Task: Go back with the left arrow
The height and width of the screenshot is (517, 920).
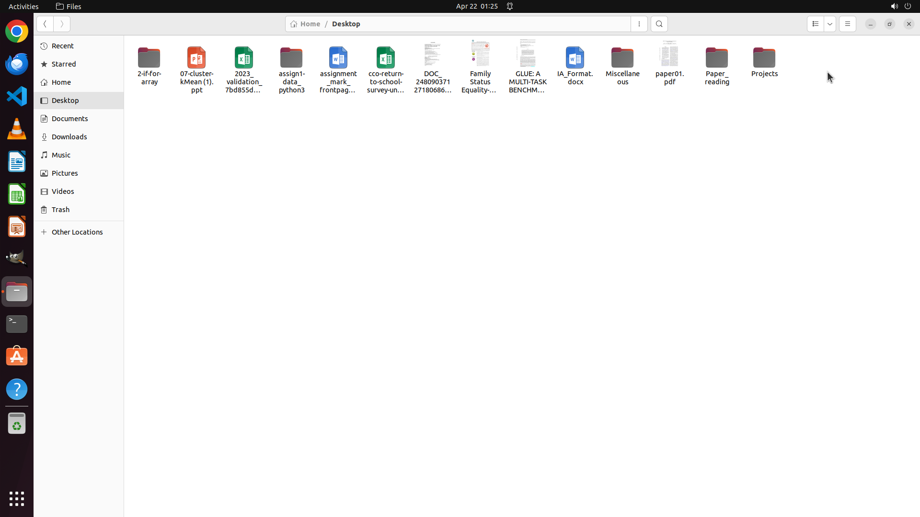Action: [x=45, y=24]
